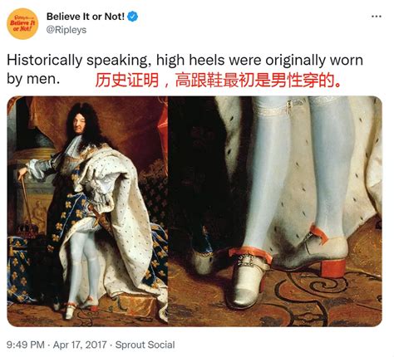Click the @Ripleys handle
This screenshot has height=357, width=394.
coord(66,30)
